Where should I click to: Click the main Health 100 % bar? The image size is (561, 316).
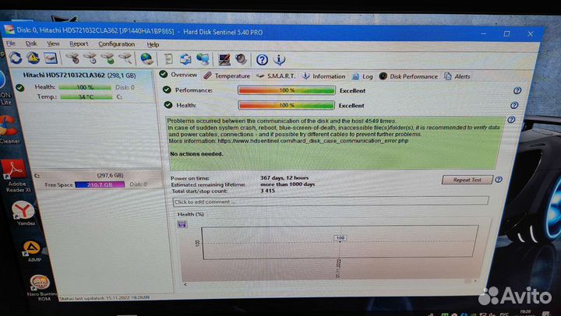(x=286, y=105)
